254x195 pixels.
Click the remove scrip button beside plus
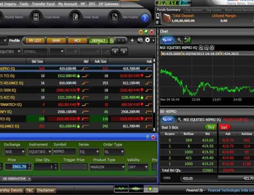[124, 52]
